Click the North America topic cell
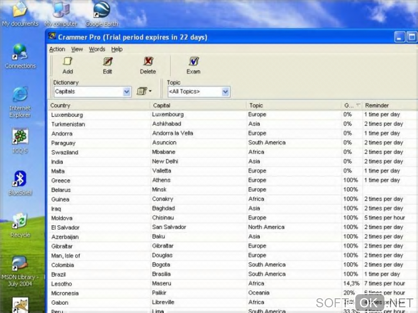This screenshot has width=418, height=313. click(266, 227)
